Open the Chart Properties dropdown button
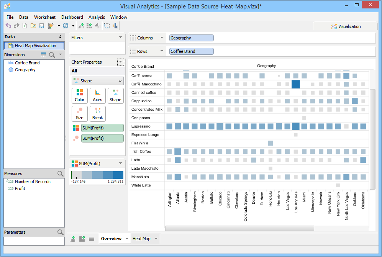 coord(120,62)
